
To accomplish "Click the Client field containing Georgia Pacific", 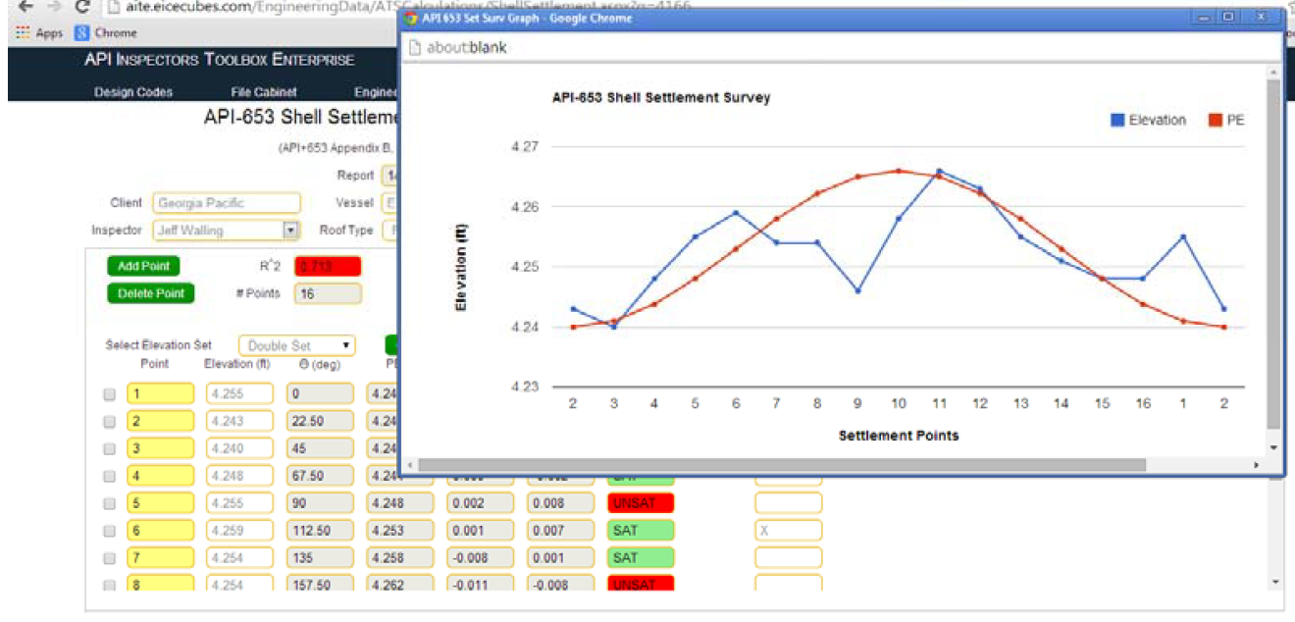I will (x=226, y=203).
